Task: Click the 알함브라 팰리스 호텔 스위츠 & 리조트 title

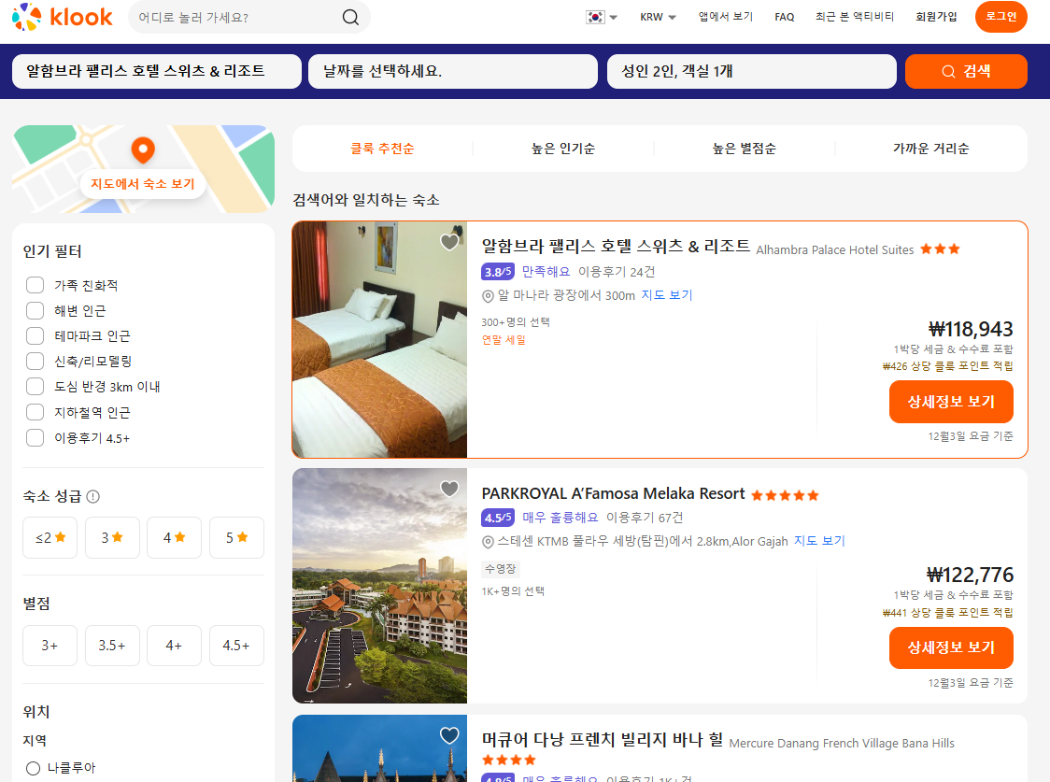Action: point(616,247)
